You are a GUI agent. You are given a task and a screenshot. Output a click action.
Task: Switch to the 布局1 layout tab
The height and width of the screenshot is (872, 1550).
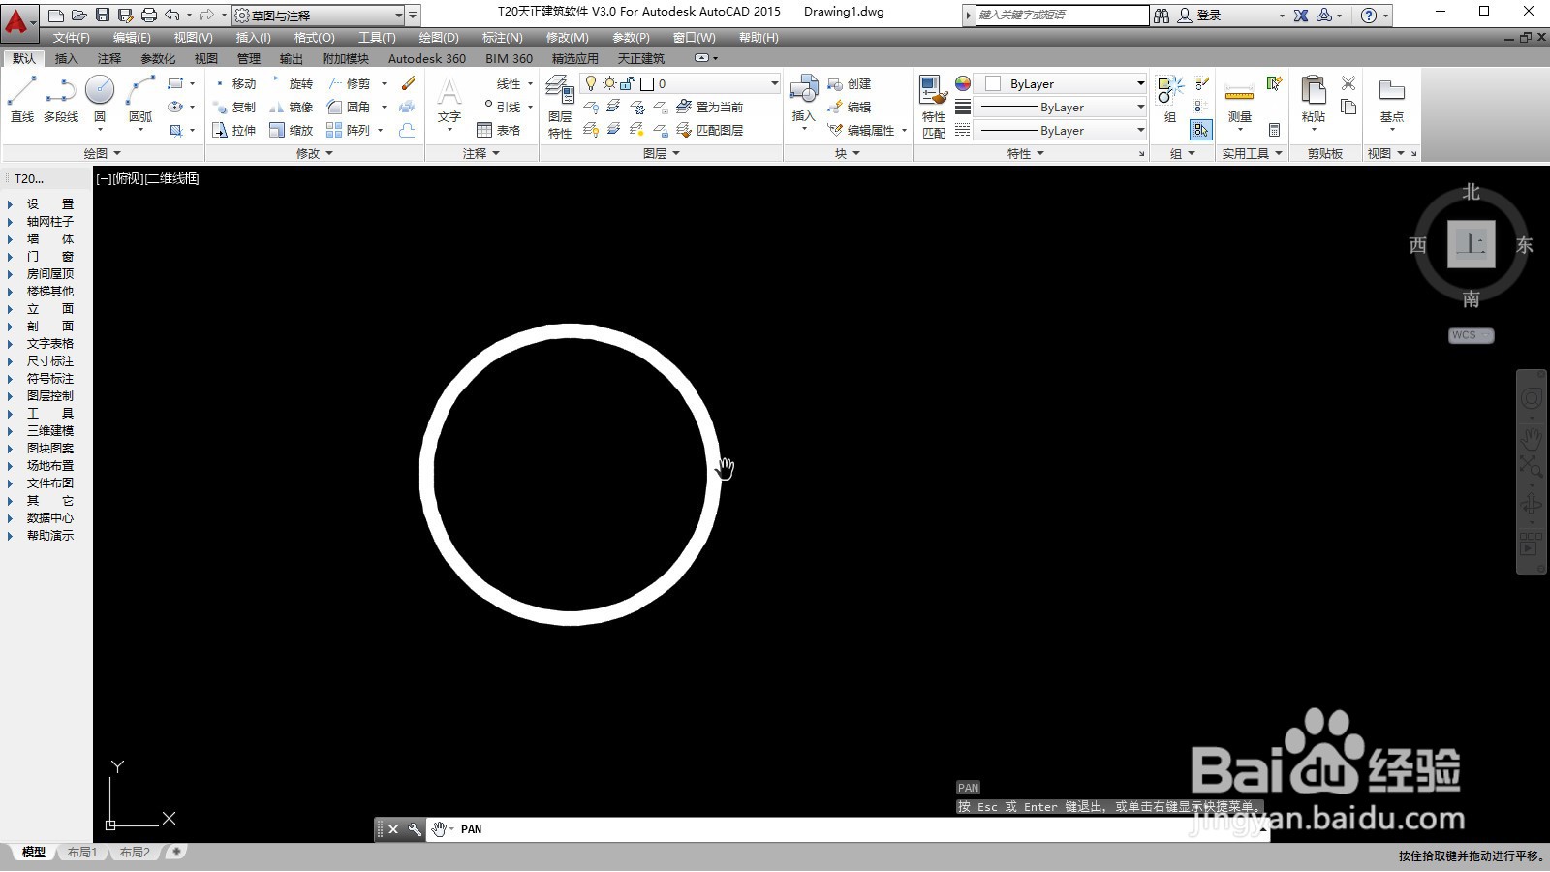click(82, 853)
